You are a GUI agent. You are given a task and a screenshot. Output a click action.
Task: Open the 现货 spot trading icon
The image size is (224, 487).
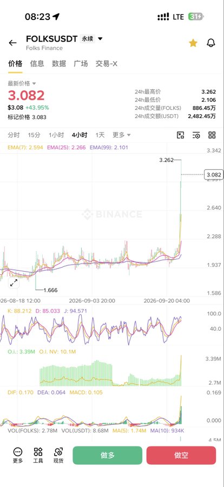58,455
